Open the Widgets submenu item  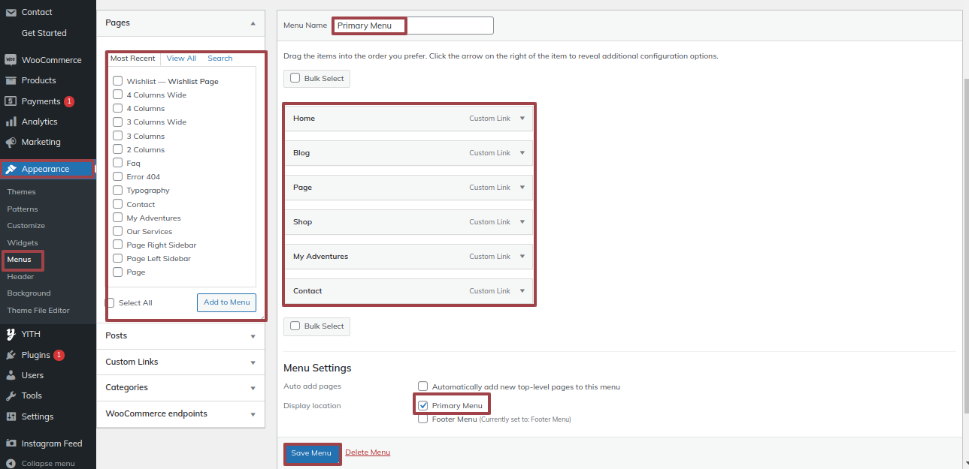[x=23, y=242]
